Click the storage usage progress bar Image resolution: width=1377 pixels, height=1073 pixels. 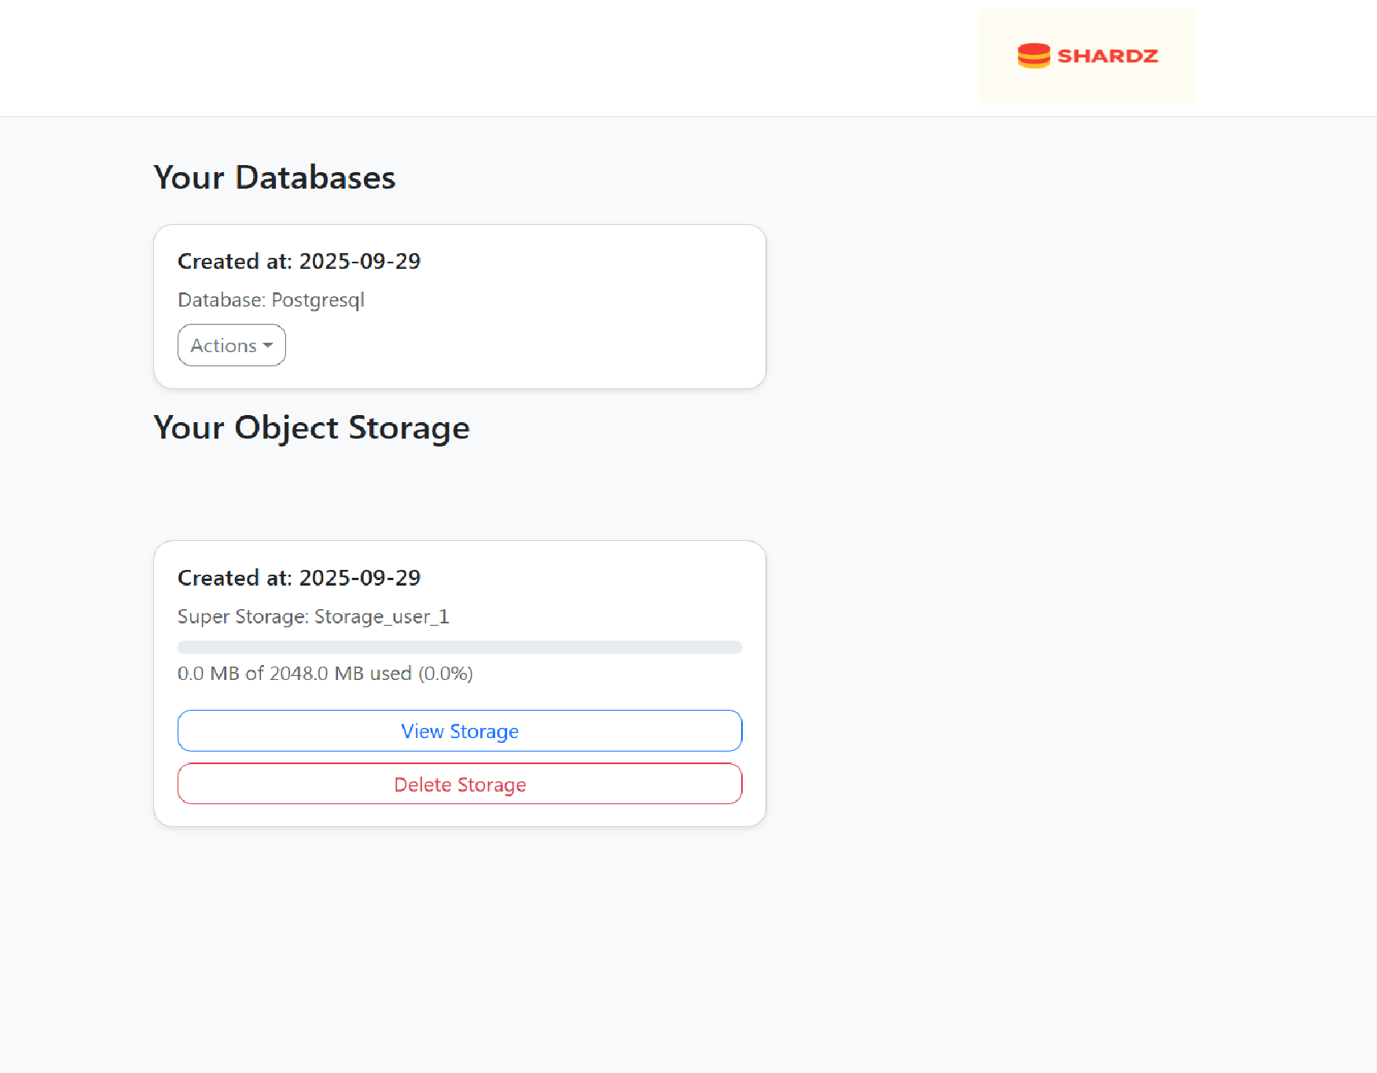pyautogui.click(x=460, y=647)
